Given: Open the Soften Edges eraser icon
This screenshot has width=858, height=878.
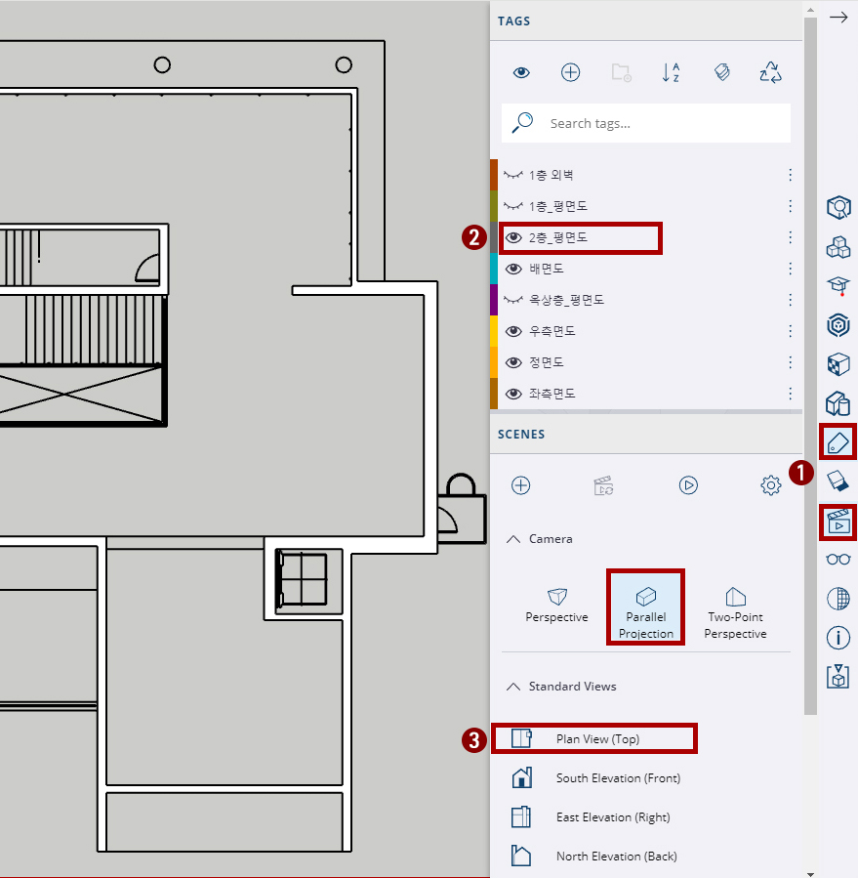Looking at the screenshot, I should (838, 481).
